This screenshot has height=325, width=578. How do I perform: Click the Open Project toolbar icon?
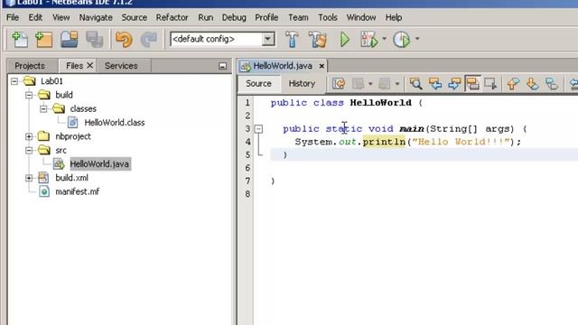[70, 39]
